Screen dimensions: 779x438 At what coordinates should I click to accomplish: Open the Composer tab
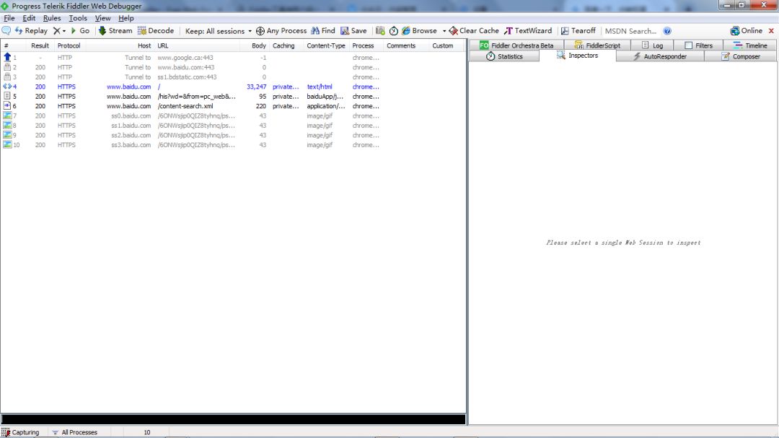click(741, 56)
